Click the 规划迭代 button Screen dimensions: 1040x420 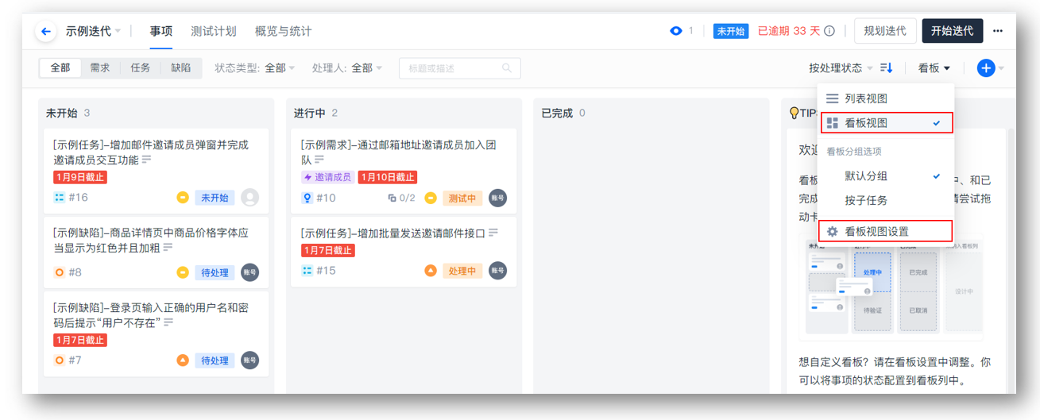pyautogui.click(x=885, y=31)
